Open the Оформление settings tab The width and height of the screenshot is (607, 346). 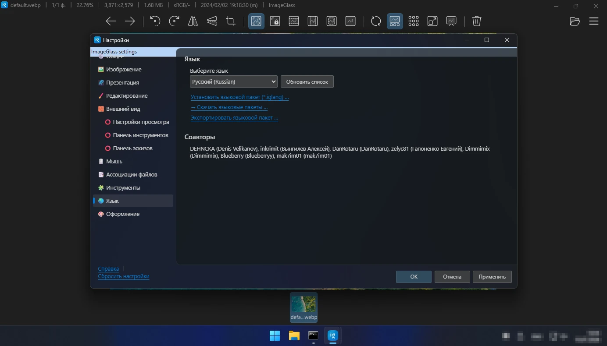[133, 214]
